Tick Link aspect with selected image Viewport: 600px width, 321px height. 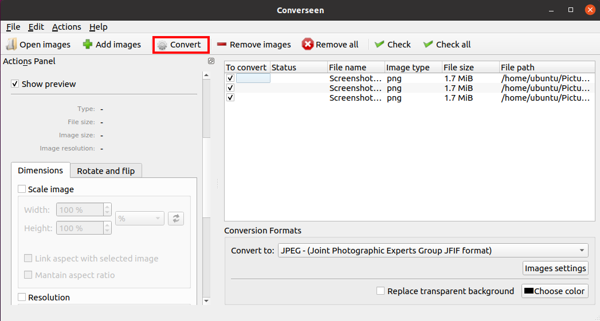pyautogui.click(x=28, y=258)
